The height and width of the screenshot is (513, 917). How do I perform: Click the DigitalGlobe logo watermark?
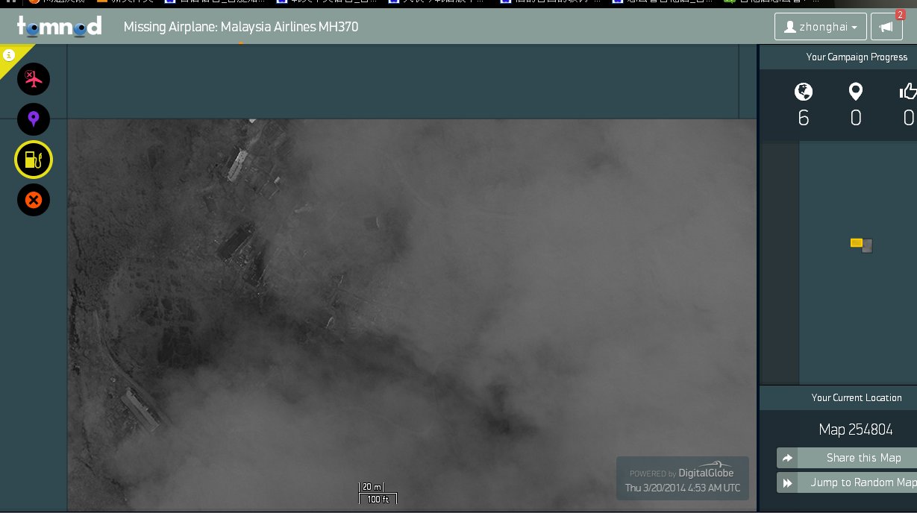[x=705, y=473]
